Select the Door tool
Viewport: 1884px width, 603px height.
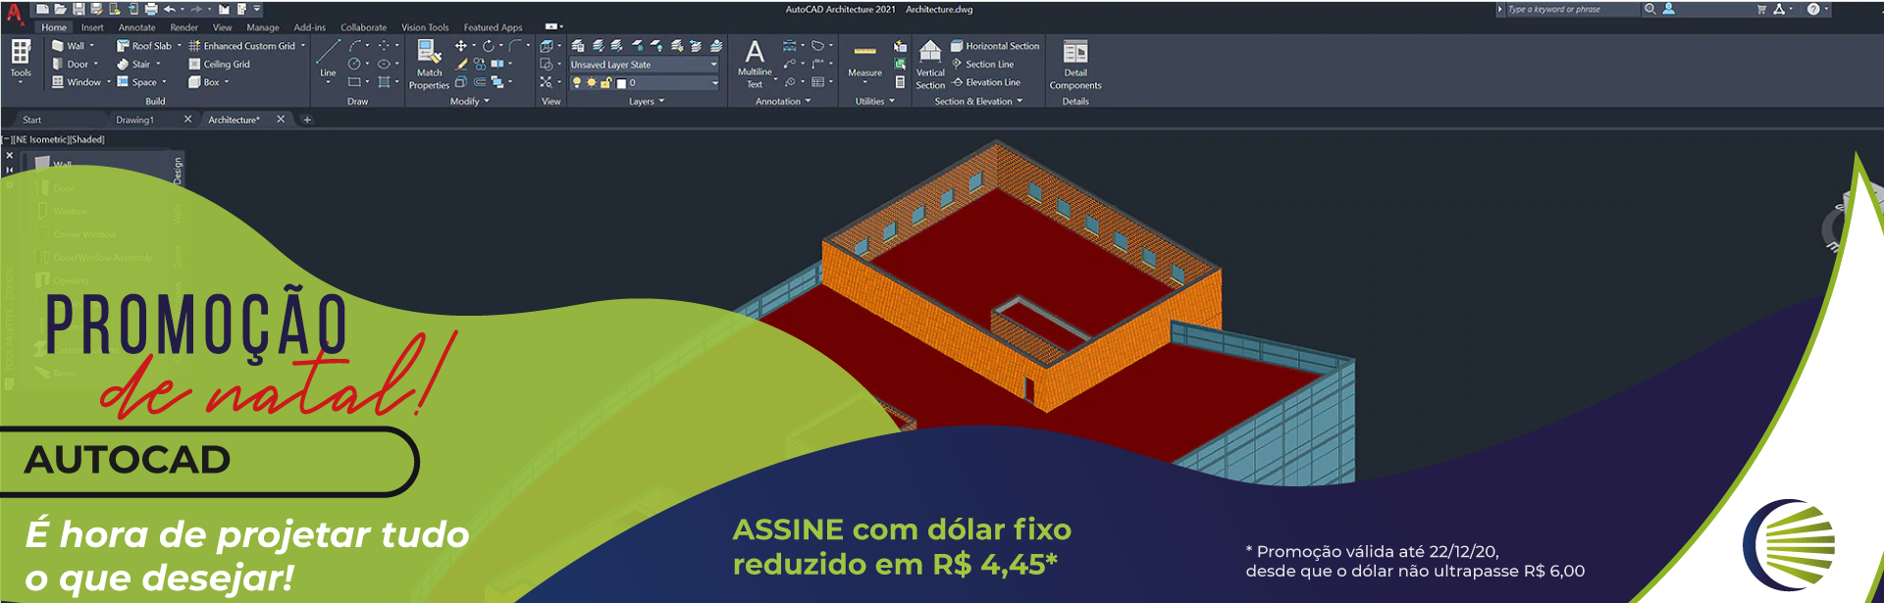(x=70, y=64)
